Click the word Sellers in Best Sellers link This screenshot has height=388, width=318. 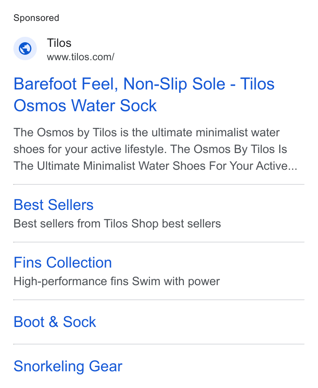click(x=71, y=205)
